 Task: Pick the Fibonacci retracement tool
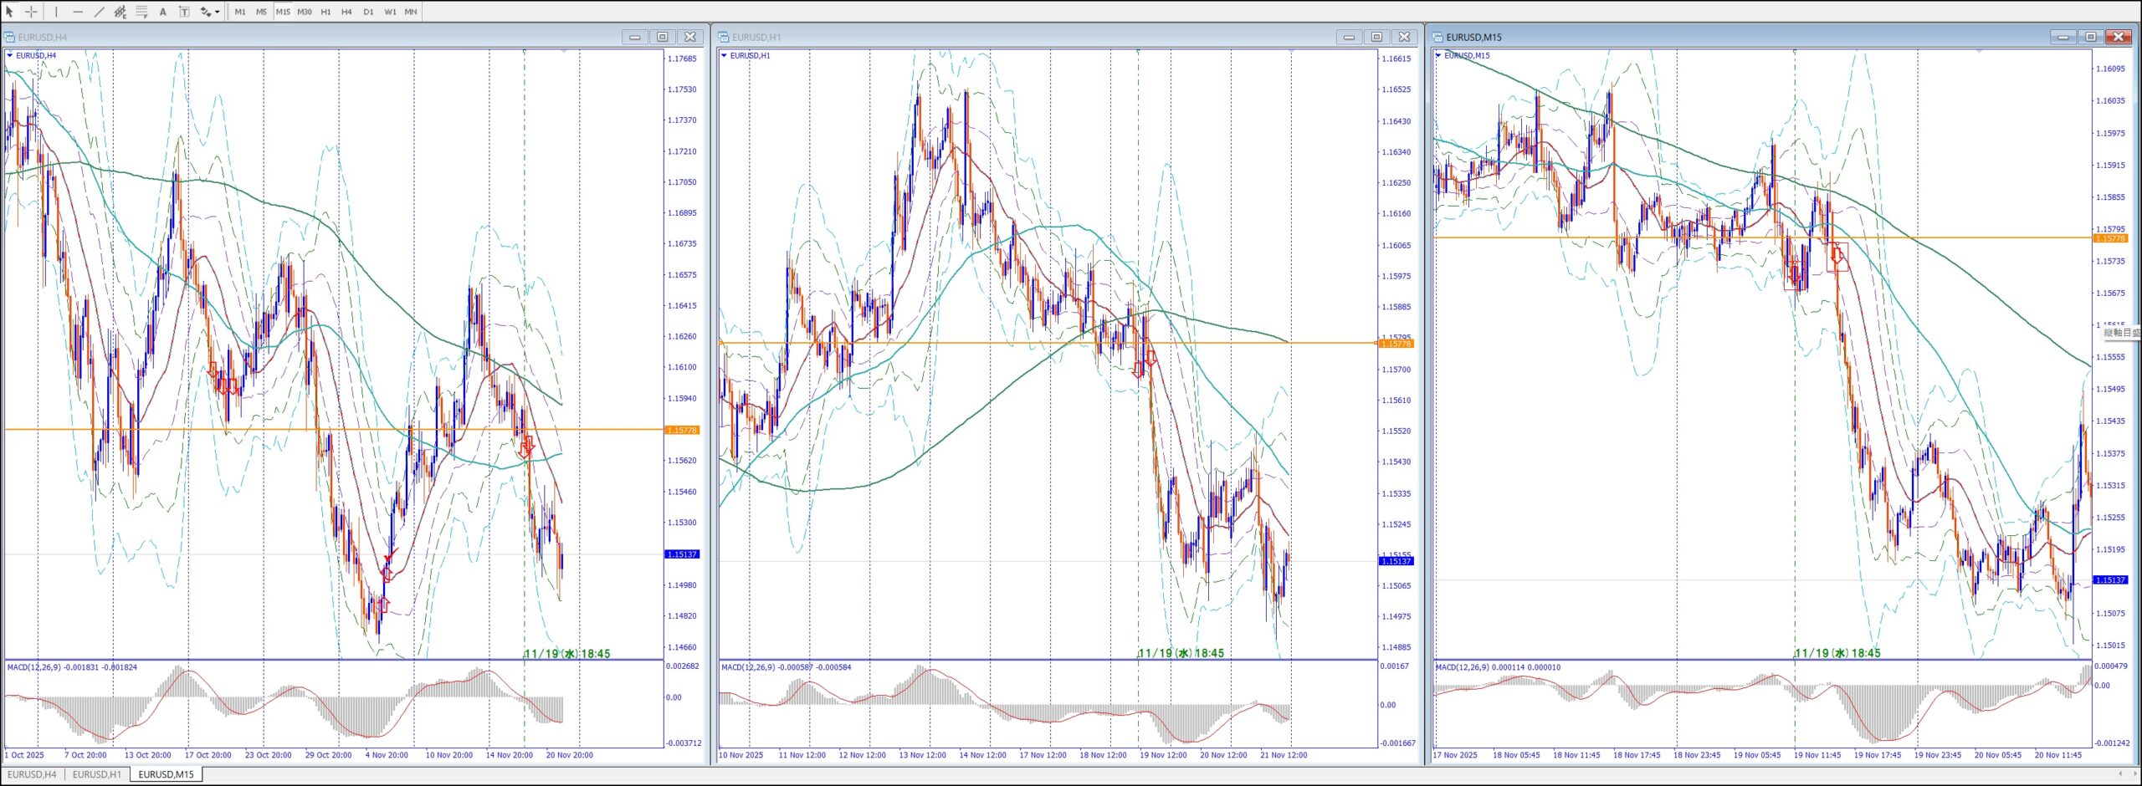pos(141,12)
